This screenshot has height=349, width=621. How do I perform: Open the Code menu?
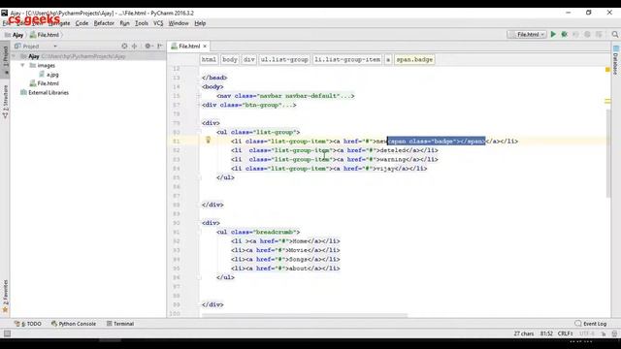(x=82, y=23)
